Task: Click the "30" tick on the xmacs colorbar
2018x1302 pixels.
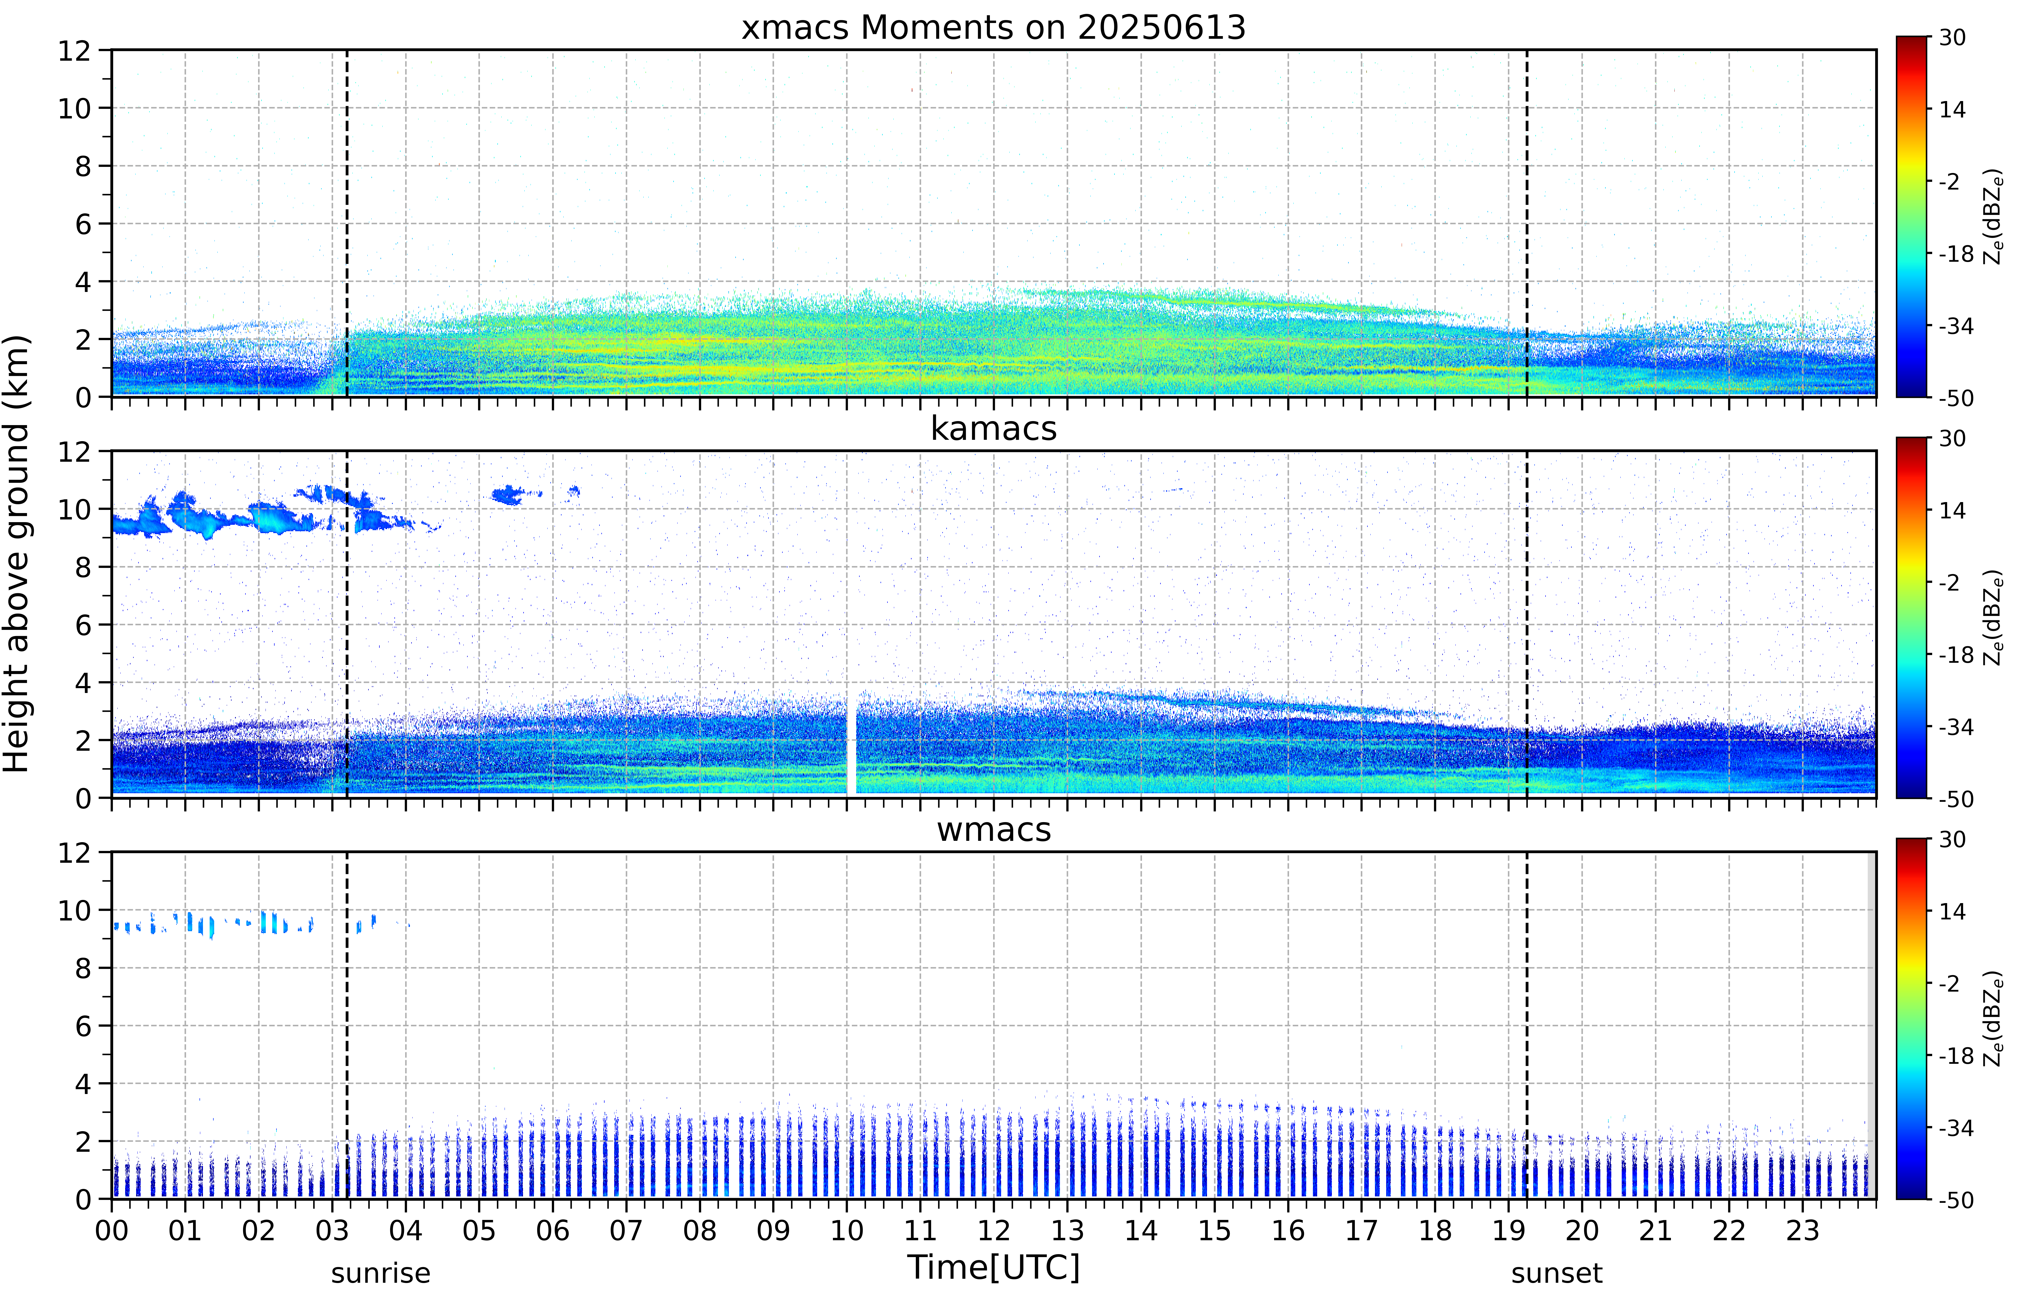Action: pyautogui.click(x=1952, y=37)
